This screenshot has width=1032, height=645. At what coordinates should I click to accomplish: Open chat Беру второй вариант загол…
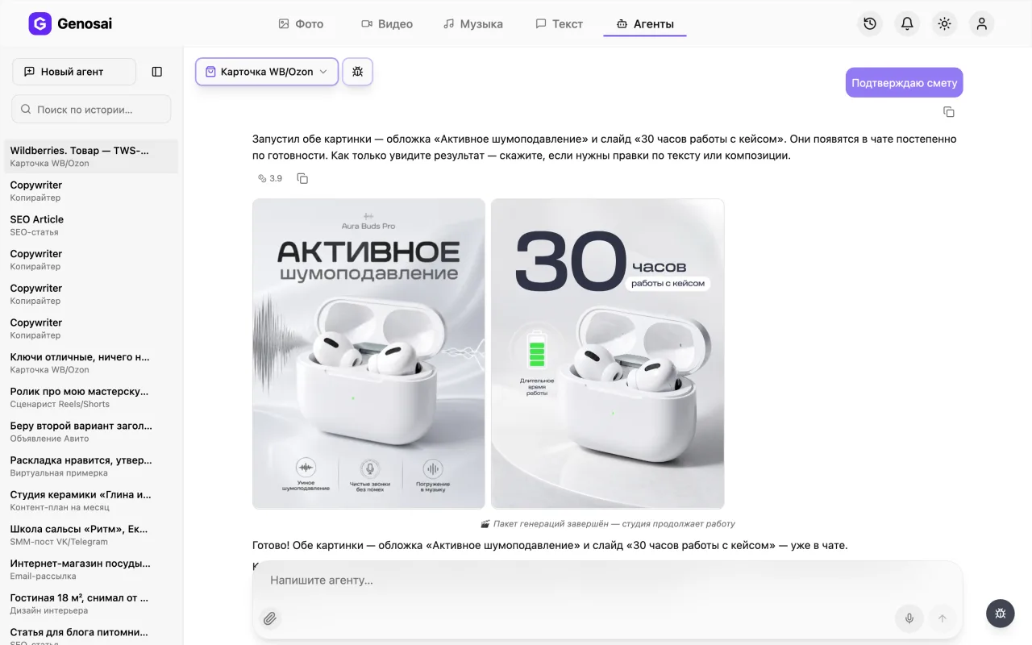(91, 431)
